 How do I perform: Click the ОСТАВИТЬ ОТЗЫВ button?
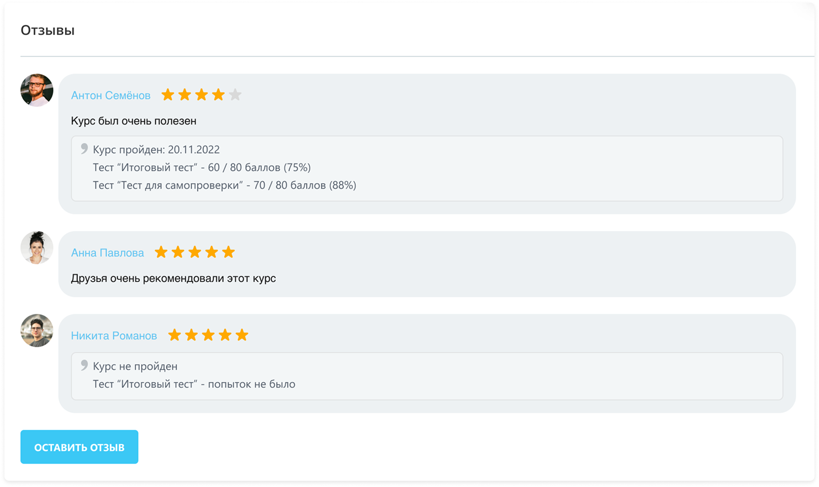(x=79, y=447)
